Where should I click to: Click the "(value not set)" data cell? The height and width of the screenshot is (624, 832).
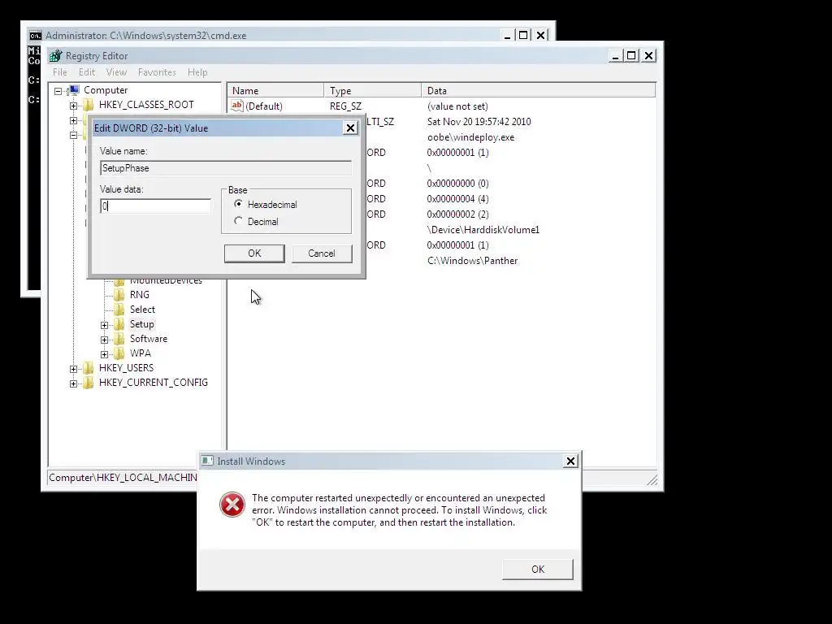click(x=457, y=106)
